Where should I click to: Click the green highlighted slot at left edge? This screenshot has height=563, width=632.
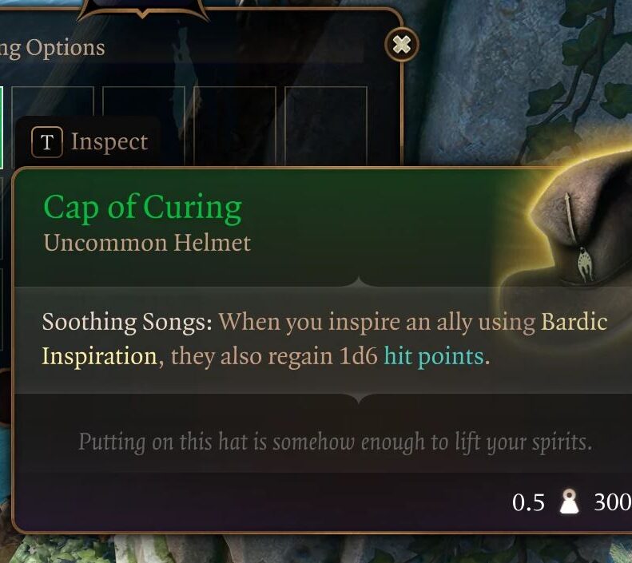pyautogui.click(x=2, y=127)
